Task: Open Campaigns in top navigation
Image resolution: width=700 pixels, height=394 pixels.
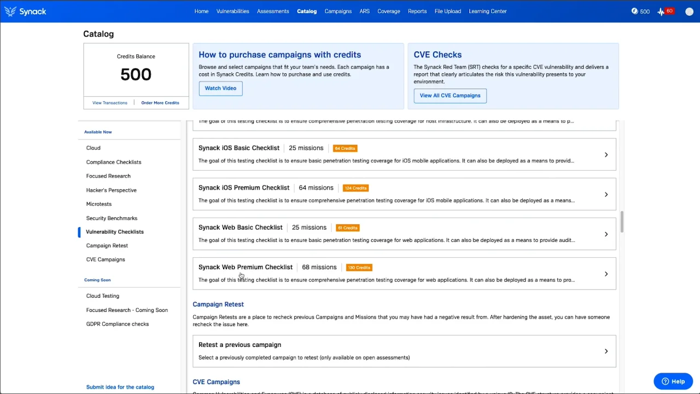Action: (338, 11)
